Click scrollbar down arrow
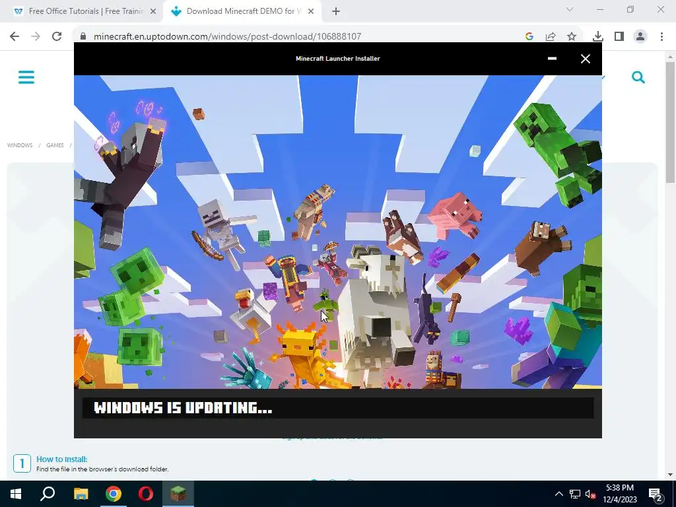The width and height of the screenshot is (676, 507). pyautogui.click(x=670, y=475)
